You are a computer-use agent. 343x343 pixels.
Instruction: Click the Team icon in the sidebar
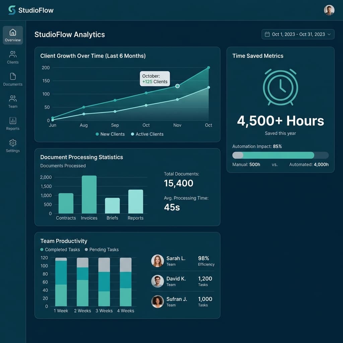(x=12, y=101)
